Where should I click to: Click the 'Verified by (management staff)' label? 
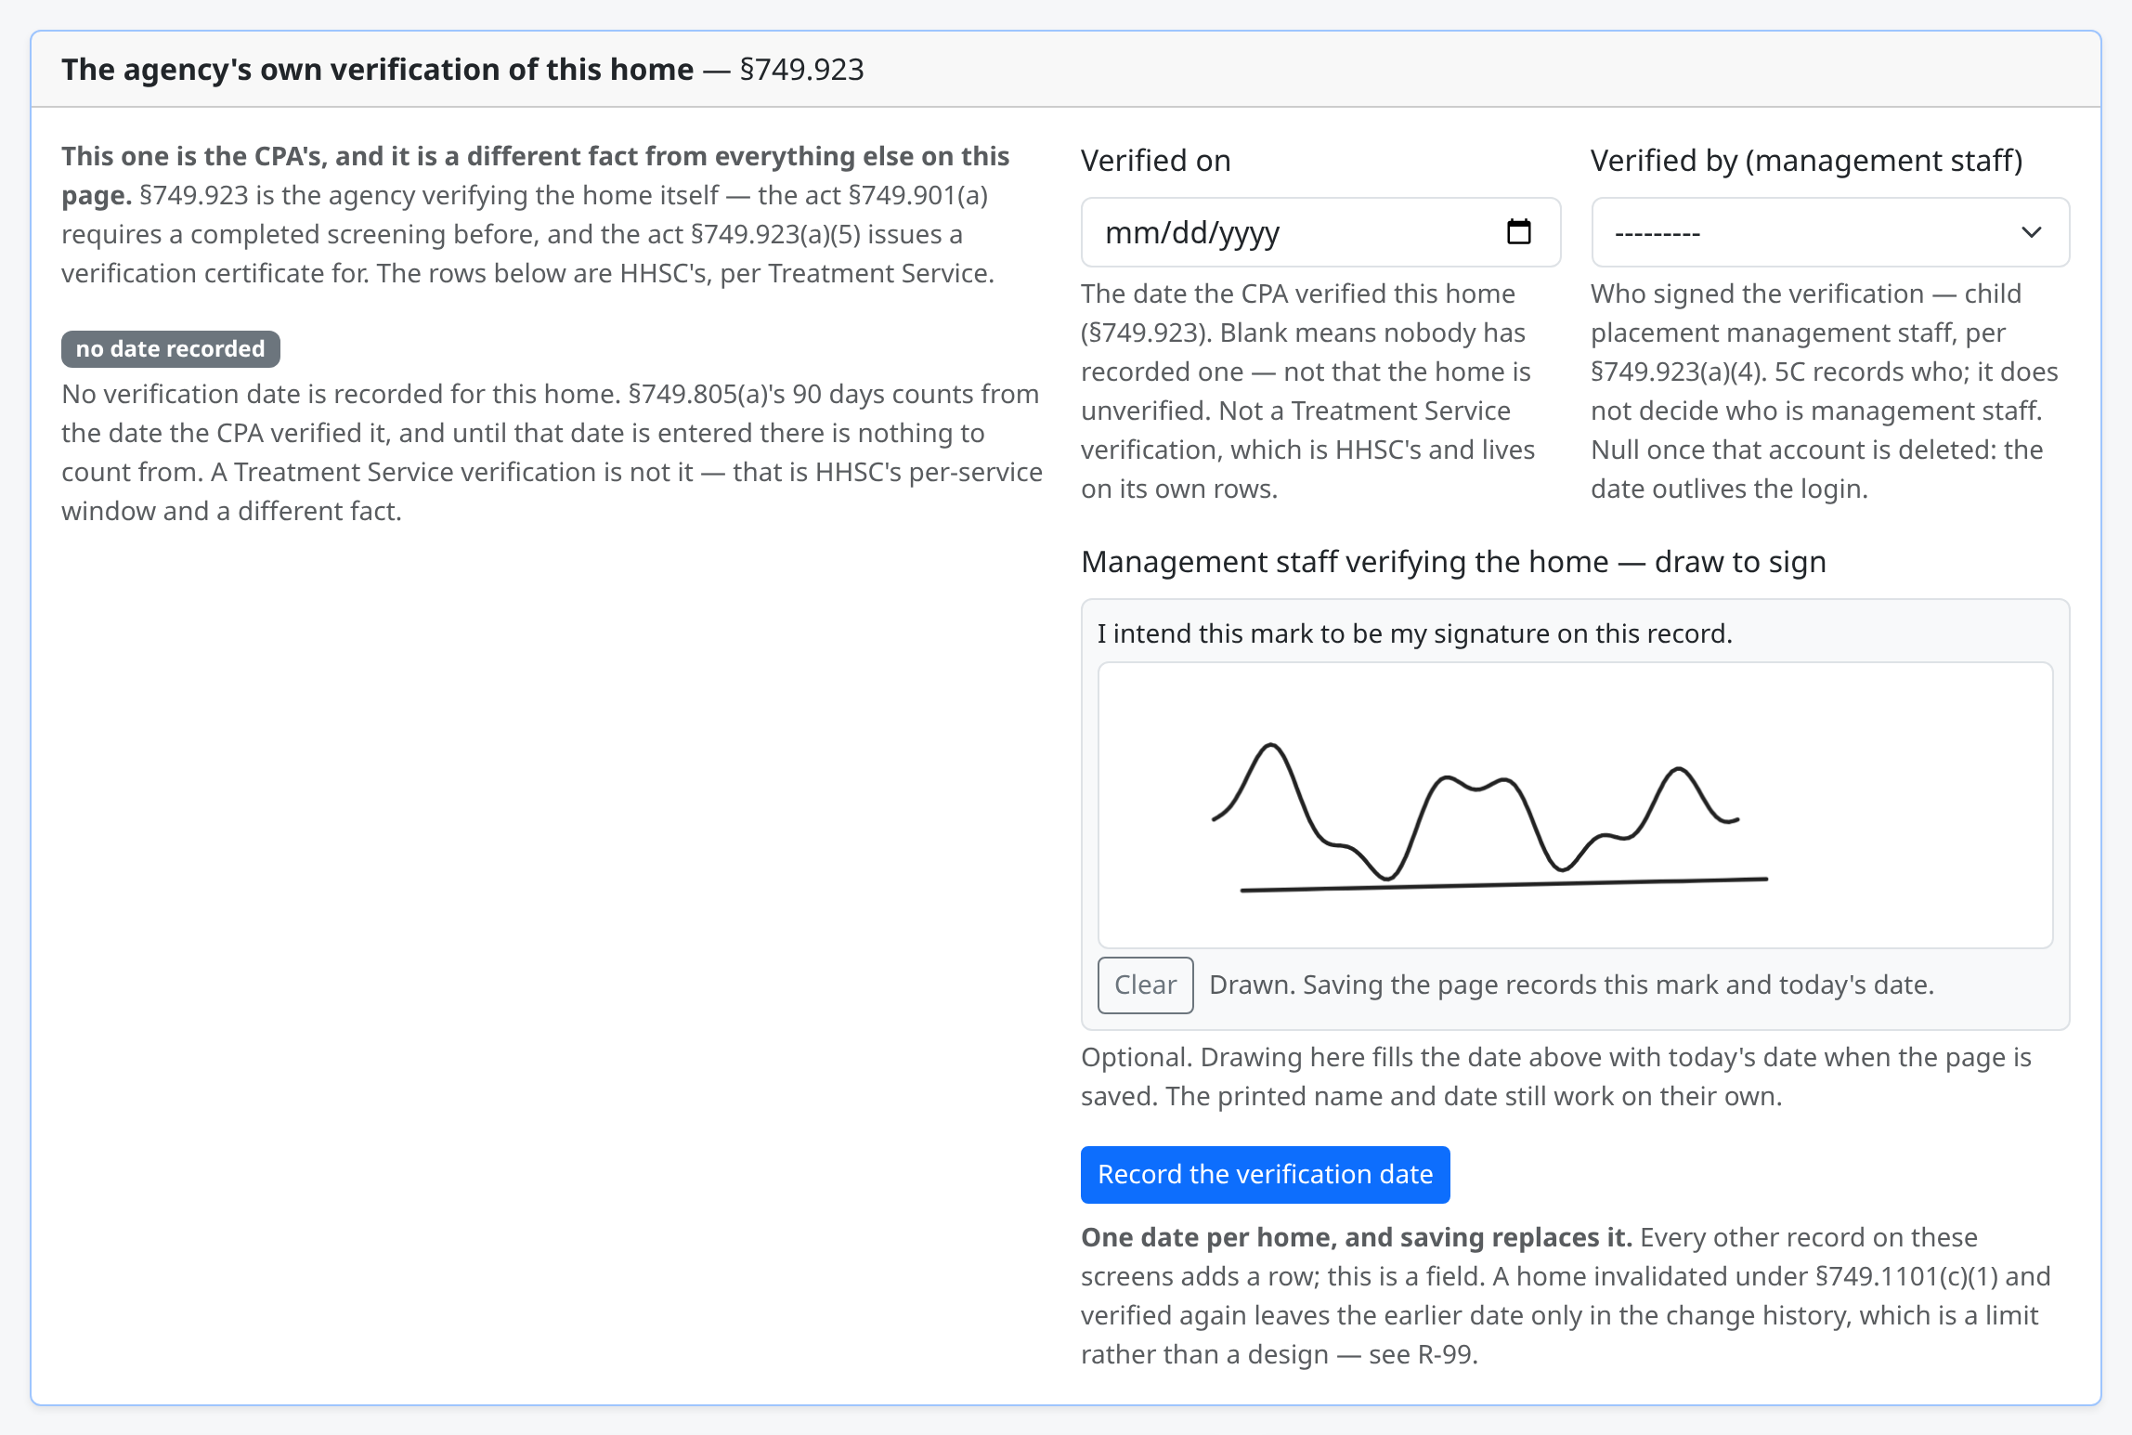pos(1806,161)
